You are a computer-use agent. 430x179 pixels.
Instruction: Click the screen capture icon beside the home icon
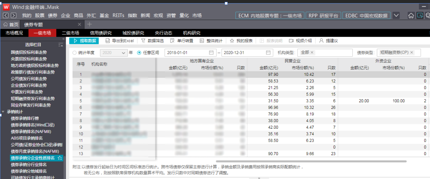(x=420, y=15)
